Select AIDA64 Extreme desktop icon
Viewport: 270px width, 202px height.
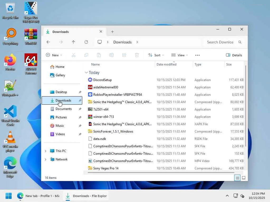coord(31,64)
